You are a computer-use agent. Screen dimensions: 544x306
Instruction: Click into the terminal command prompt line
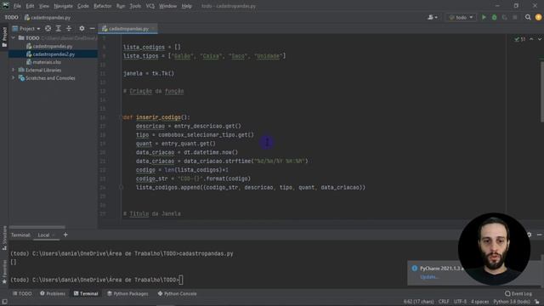tap(96, 280)
